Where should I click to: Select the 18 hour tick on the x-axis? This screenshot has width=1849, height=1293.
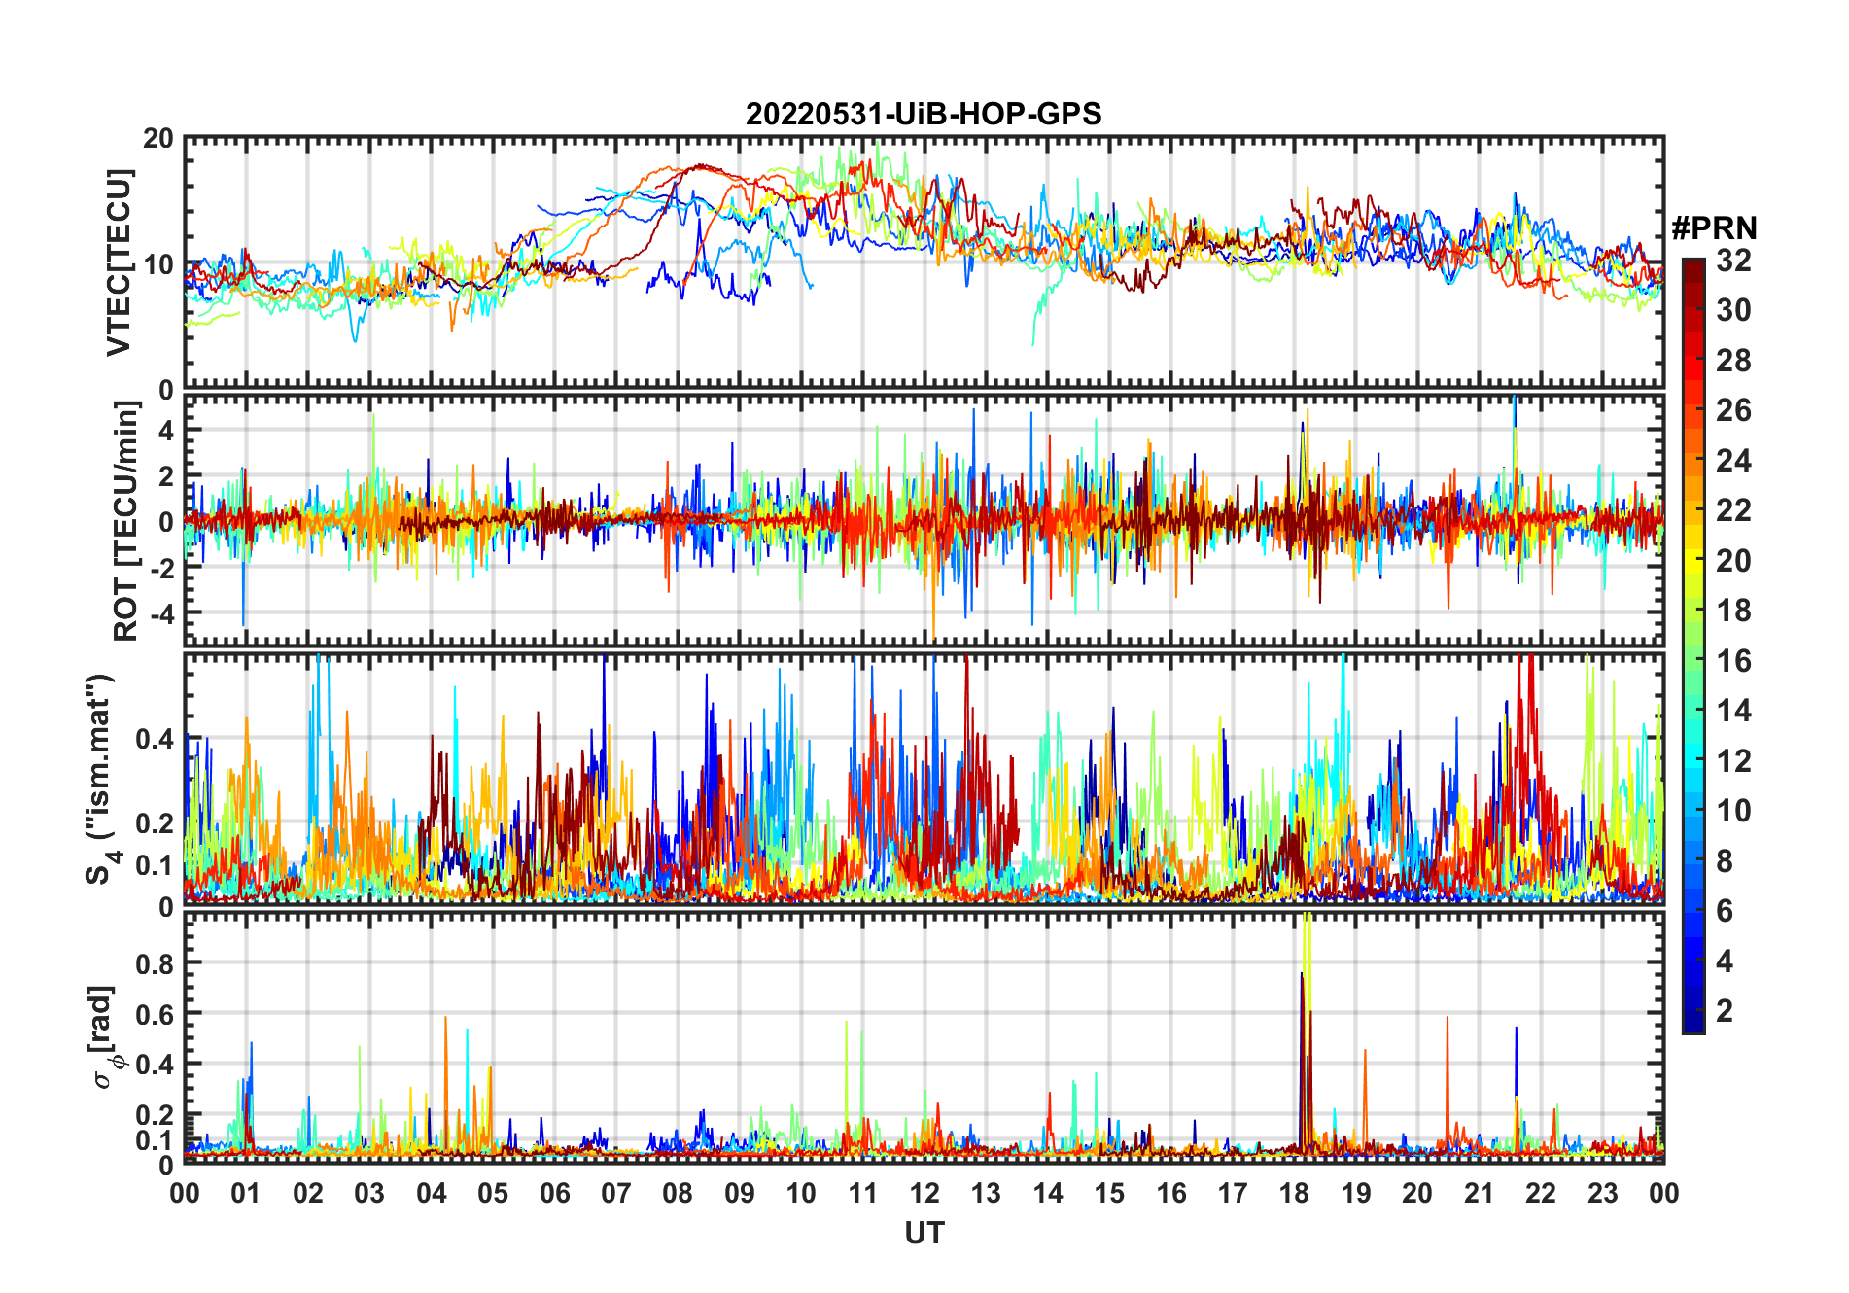click(1294, 1194)
